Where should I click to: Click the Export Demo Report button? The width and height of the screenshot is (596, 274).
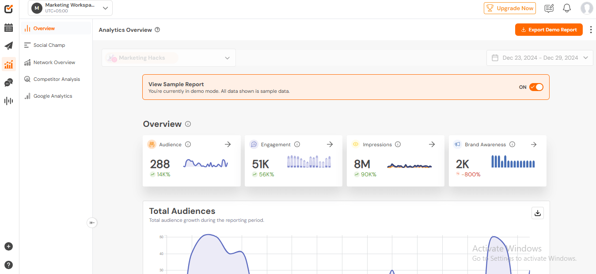549,30
